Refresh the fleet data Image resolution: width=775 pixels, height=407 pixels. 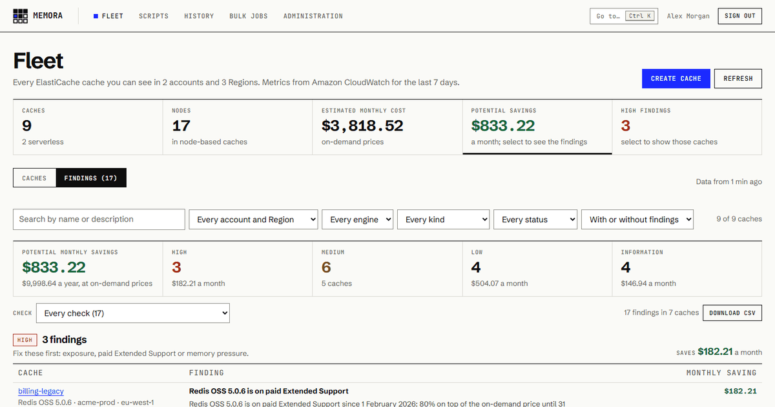tap(738, 78)
